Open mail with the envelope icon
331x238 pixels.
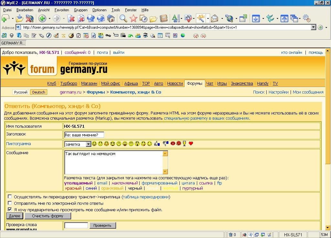[215, 18]
